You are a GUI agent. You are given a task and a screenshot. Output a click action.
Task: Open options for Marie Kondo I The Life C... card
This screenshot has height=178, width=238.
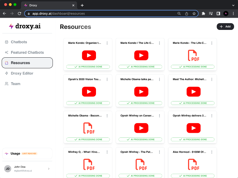(x=159, y=43)
